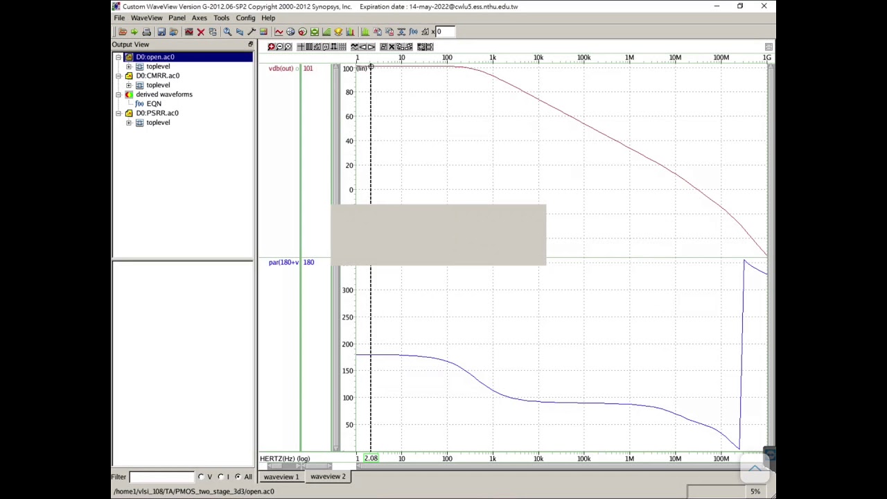Open the Axes menu

tap(199, 18)
